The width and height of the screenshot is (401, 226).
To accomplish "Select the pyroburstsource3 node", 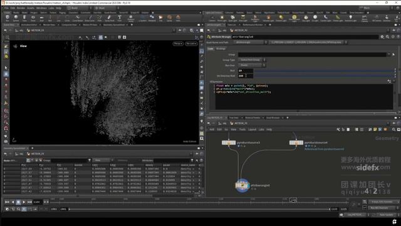I will (x=229, y=143).
